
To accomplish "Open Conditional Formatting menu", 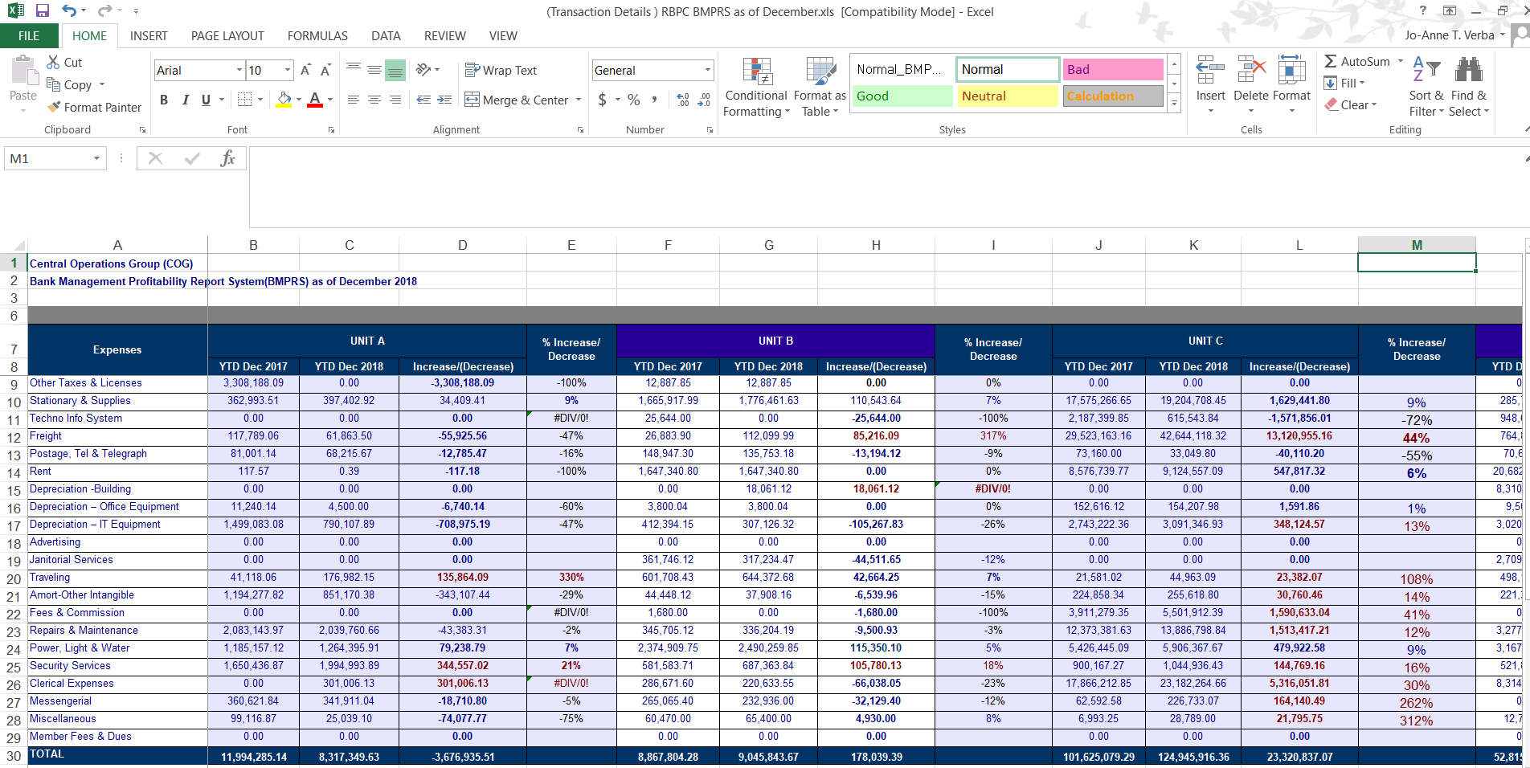I will [x=756, y=87].
